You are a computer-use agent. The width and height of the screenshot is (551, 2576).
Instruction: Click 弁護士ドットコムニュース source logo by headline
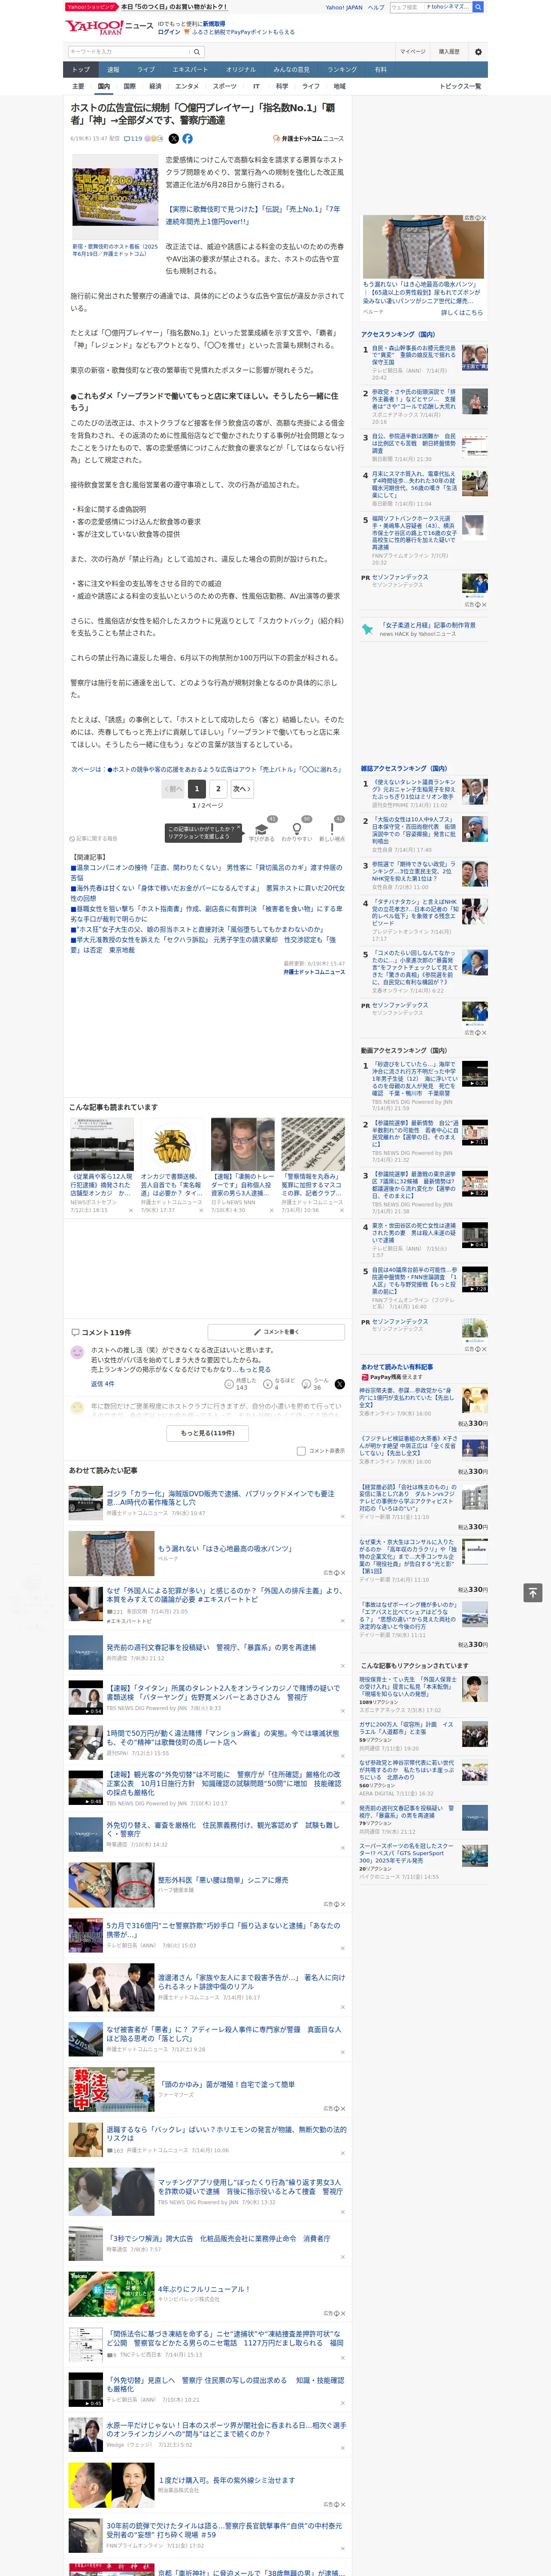click(x=308, y=139)
